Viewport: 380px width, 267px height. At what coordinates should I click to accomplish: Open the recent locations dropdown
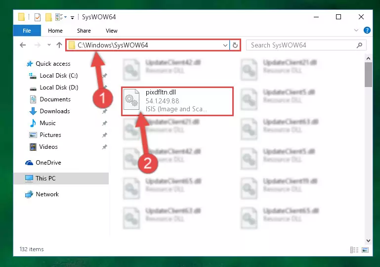tap(49, 45)
